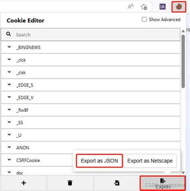Click the scrollbar down arrow

click(x=183, y=173)
